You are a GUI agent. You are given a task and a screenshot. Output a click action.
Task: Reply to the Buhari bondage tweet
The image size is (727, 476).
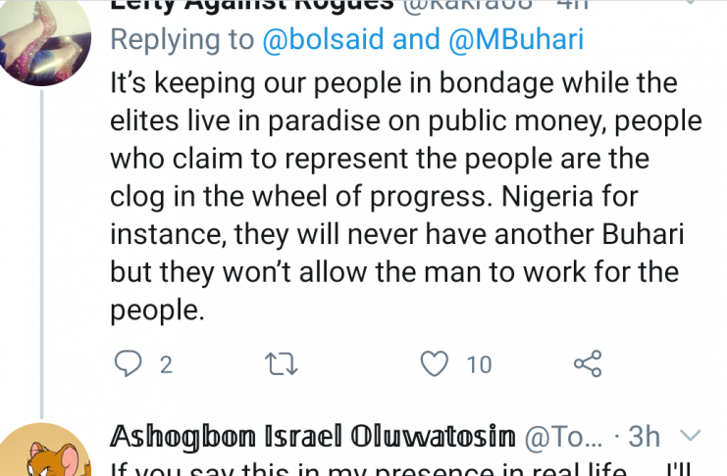(129, 364)
